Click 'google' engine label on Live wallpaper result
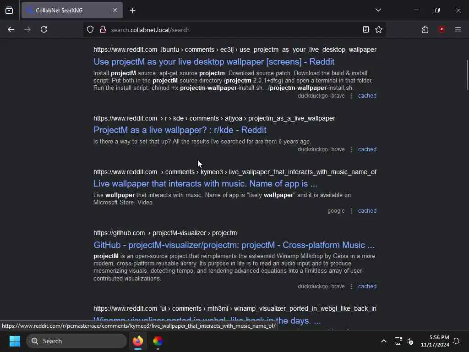Screen dimensions: 469x352 pos(336,211)
